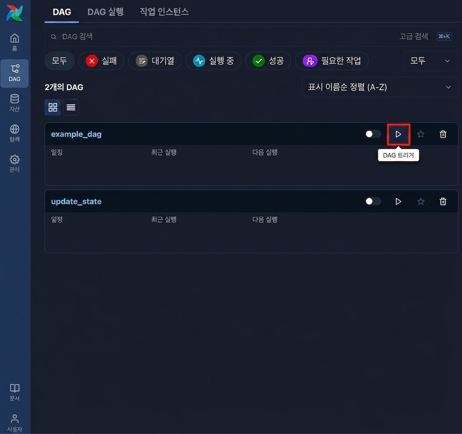Click the Airflow pinwheel logo
This screenshot has width=462, height=434.
14,13
